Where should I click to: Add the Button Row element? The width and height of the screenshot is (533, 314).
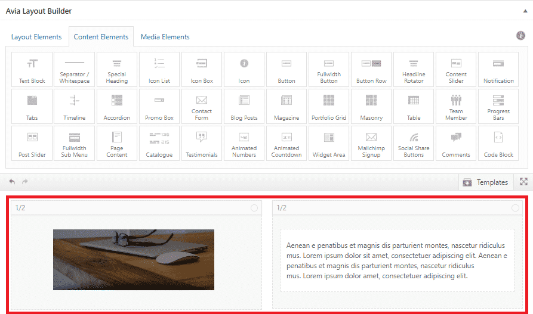(371, 70)
